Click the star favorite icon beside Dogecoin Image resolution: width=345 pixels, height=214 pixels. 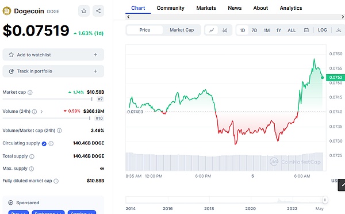(84, 11)
